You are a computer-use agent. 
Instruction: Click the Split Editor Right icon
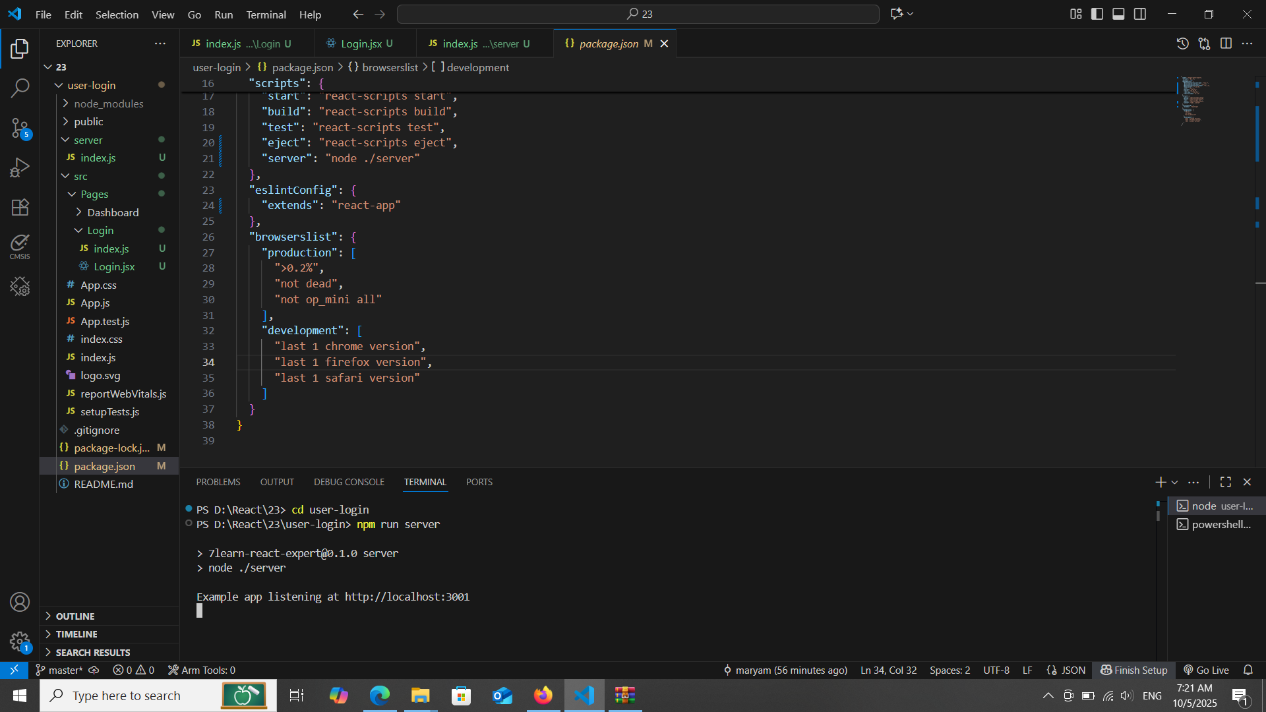click(x=1226, y=44)
